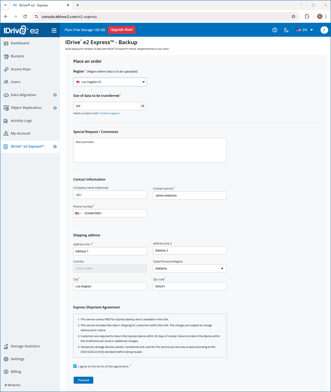Click the browser address bar URL
The image size is (331, 392).
69,17
